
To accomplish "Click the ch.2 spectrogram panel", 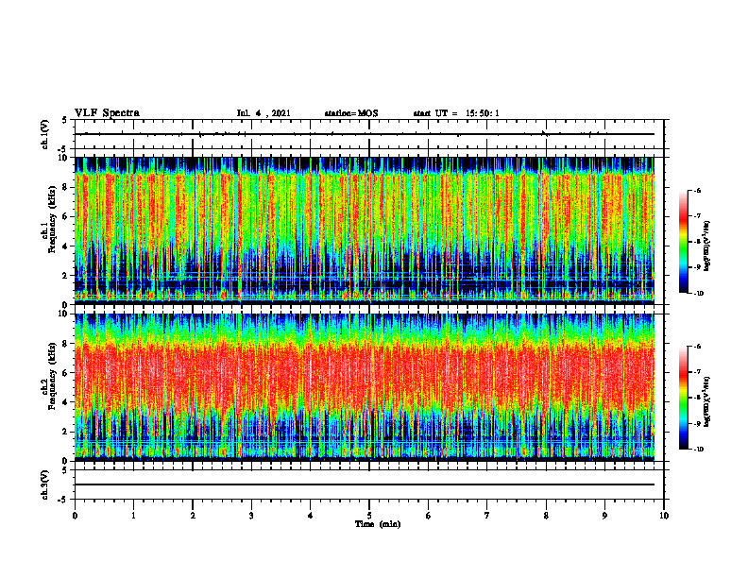I will [x=365, y=387].
